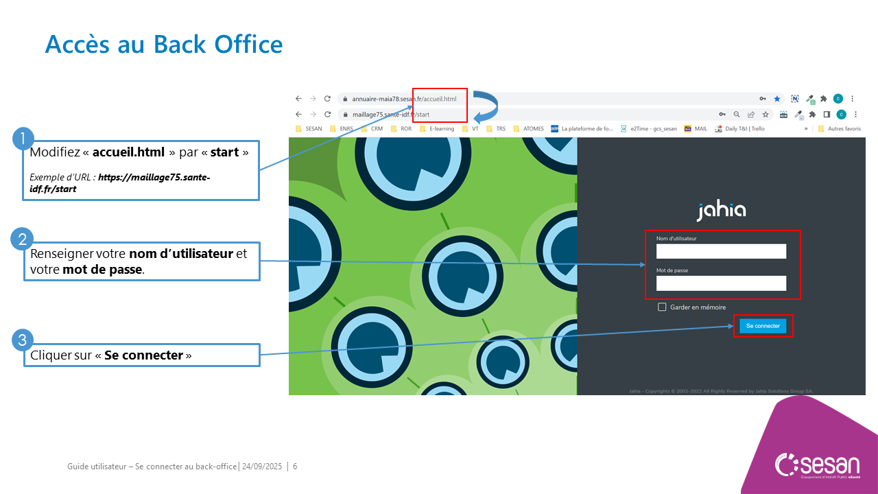
Task: Click the magnifier zoom icon in the address bar
Action: 737,115
